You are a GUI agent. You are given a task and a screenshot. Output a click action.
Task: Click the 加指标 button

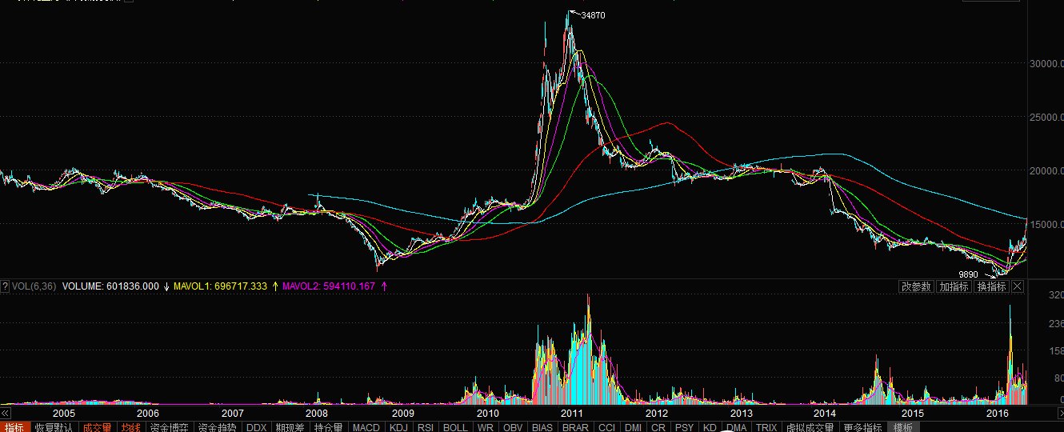tap(954, 286)
